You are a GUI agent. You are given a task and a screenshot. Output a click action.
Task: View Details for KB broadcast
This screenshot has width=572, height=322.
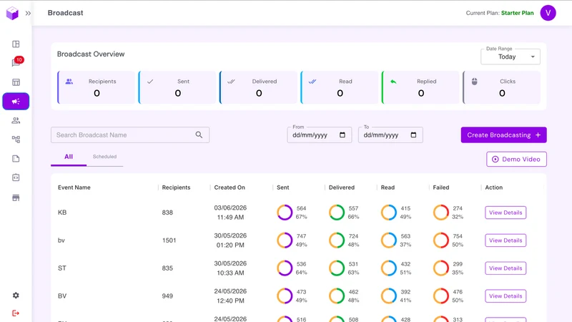(506, 213)
